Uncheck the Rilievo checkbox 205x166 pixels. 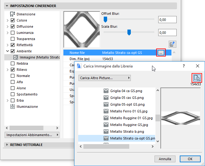coord(13,70)
